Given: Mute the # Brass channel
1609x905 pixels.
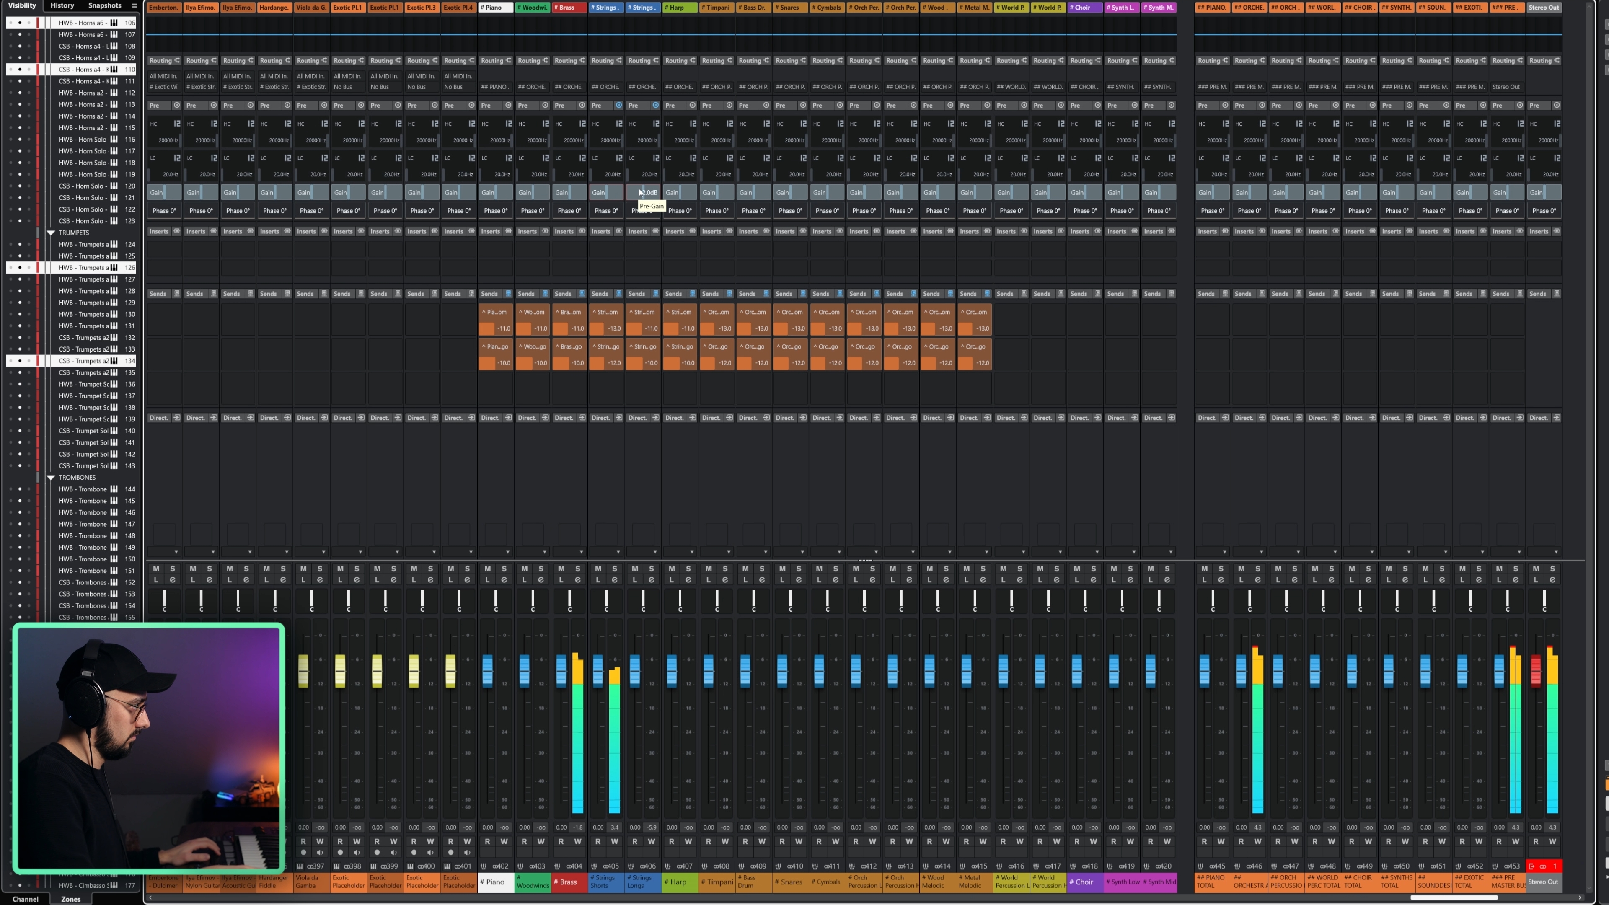Looking at the screenshot, I should tap(561, 569).
